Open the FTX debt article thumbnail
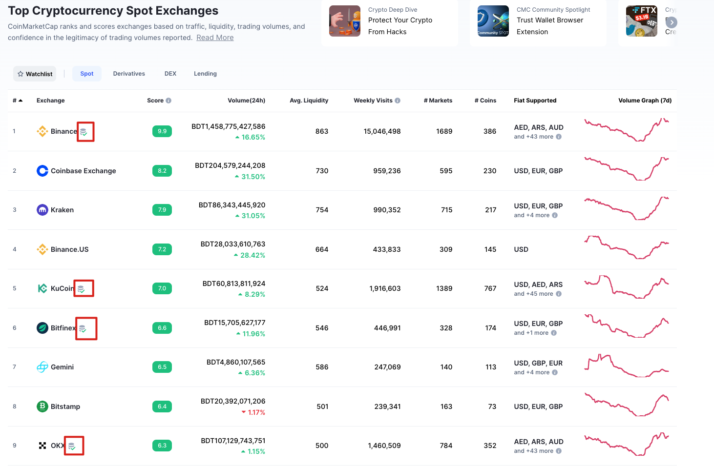This screenshot has height=468, width=714. click(642, 21)
